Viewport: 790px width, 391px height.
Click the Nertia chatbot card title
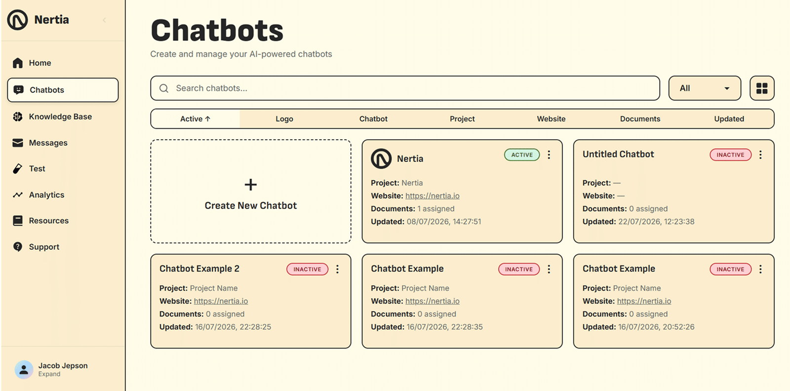click(410, 159)
